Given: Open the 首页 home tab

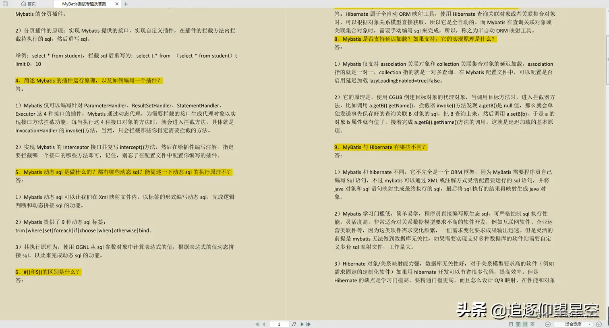Looking at the screenshot, I should point(28,4).
